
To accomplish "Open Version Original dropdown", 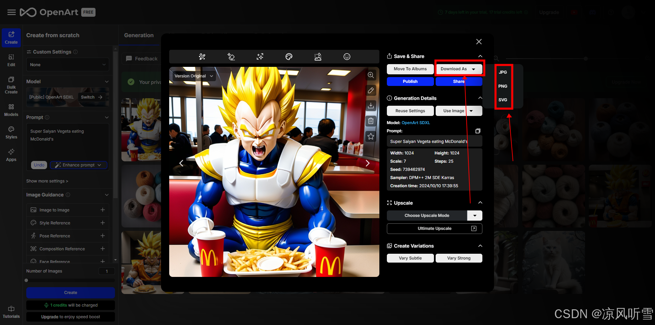I will pos(193,76).
